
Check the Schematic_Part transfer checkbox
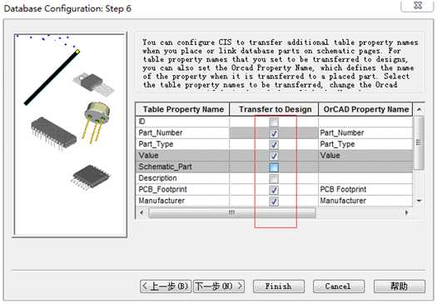pos(274,167)
